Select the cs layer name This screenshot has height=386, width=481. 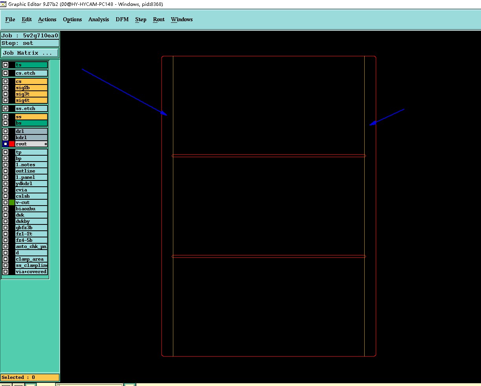click(x=31, y=81)
